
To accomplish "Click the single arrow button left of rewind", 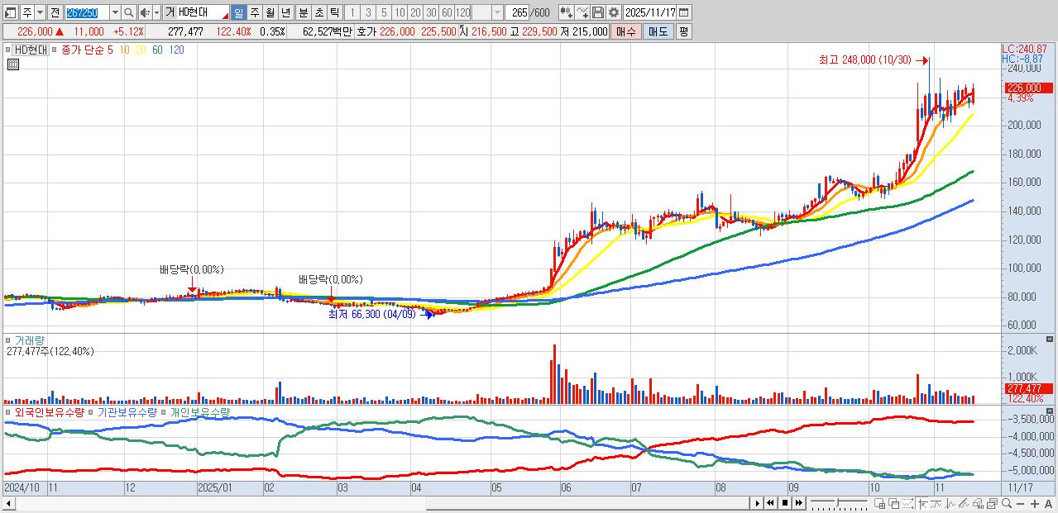I will (x=757, y=503).
